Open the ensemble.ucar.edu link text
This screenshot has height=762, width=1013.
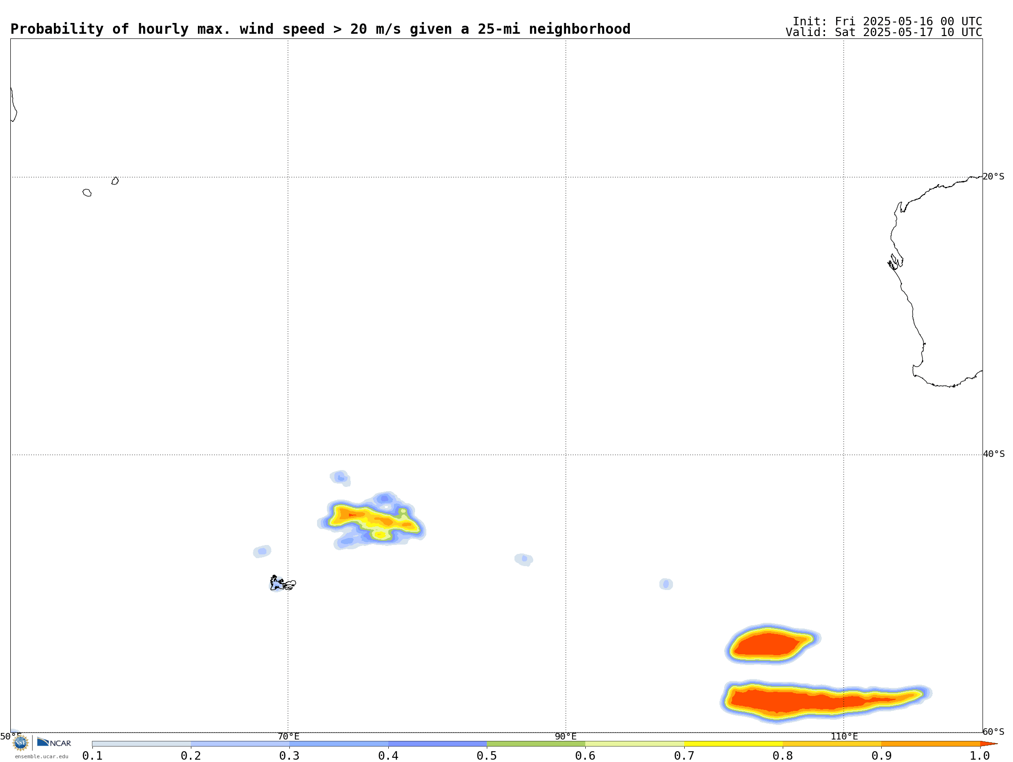pyautogui.click(x=42, y=756)
